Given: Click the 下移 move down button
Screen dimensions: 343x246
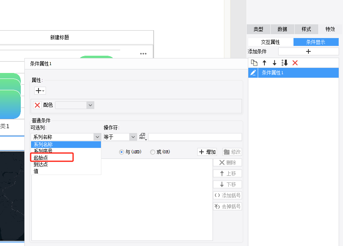Looking at the screenshot, I should pos(227,184).
